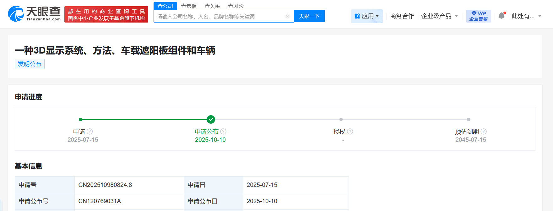Viewport: 553px width, 211px height.
Task: Clear the search box with X icon
Action: (x=287, y=16)
